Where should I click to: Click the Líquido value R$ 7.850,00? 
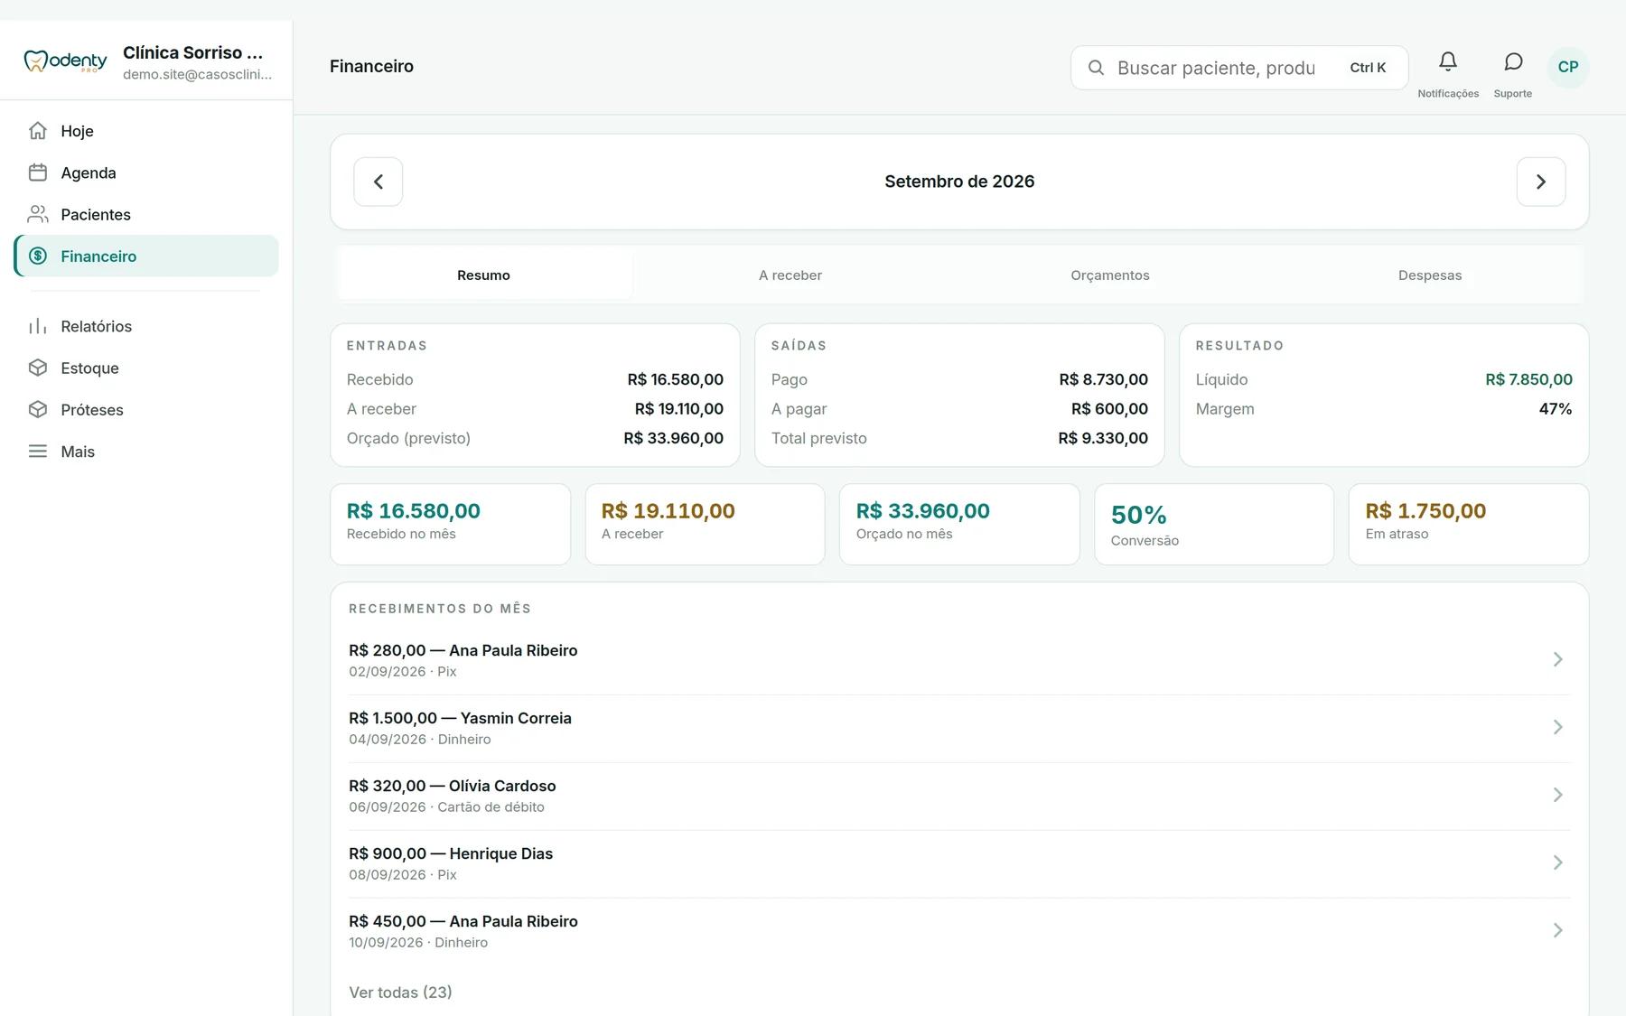tap(1528, 380)
